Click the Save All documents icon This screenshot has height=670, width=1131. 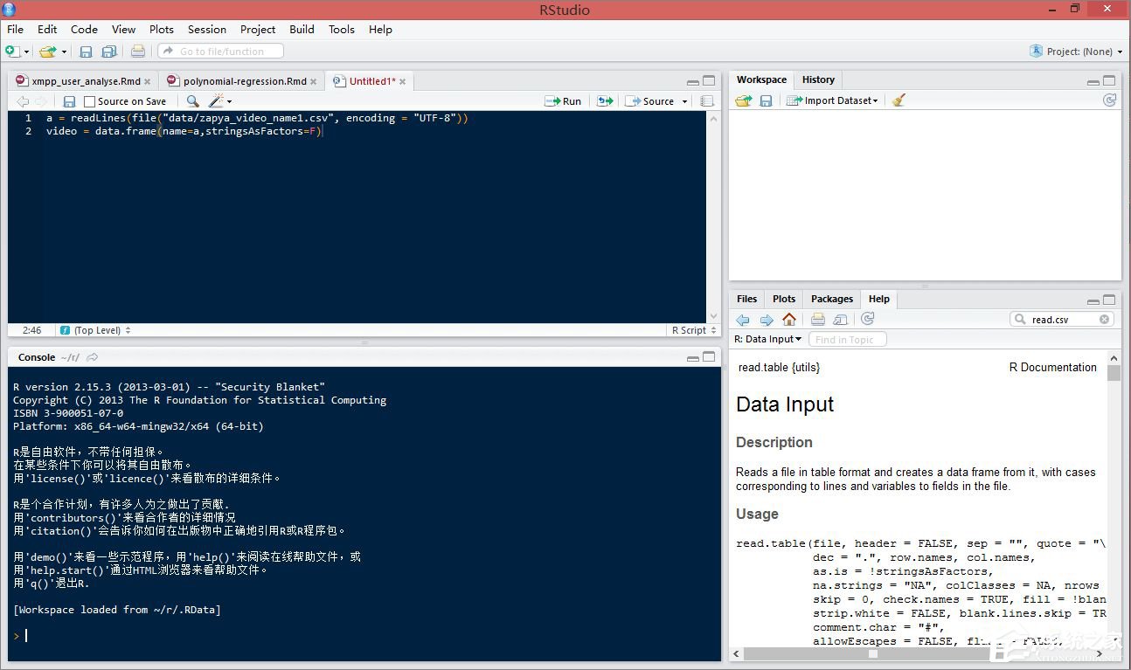point(109,52)
